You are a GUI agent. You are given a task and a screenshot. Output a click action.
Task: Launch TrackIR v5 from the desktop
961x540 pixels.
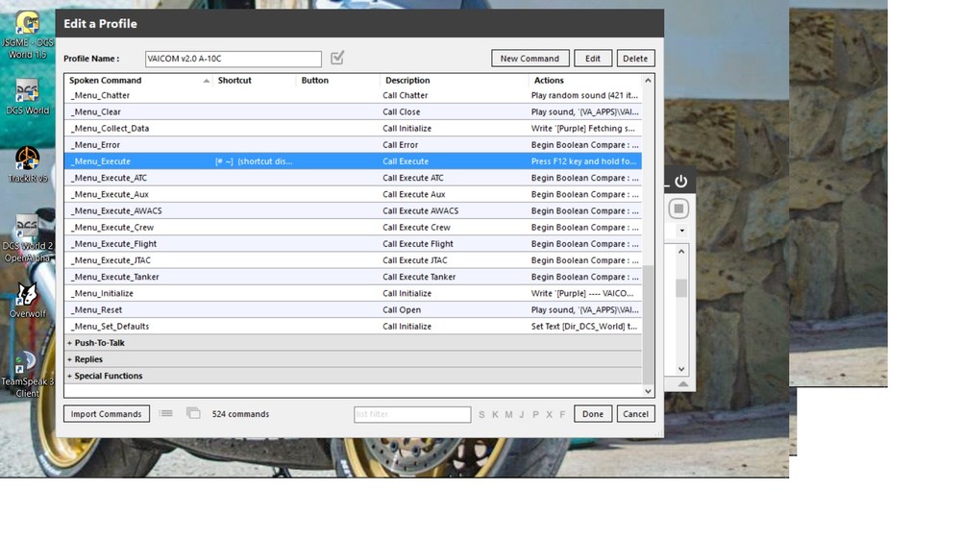tap(28, 164)
